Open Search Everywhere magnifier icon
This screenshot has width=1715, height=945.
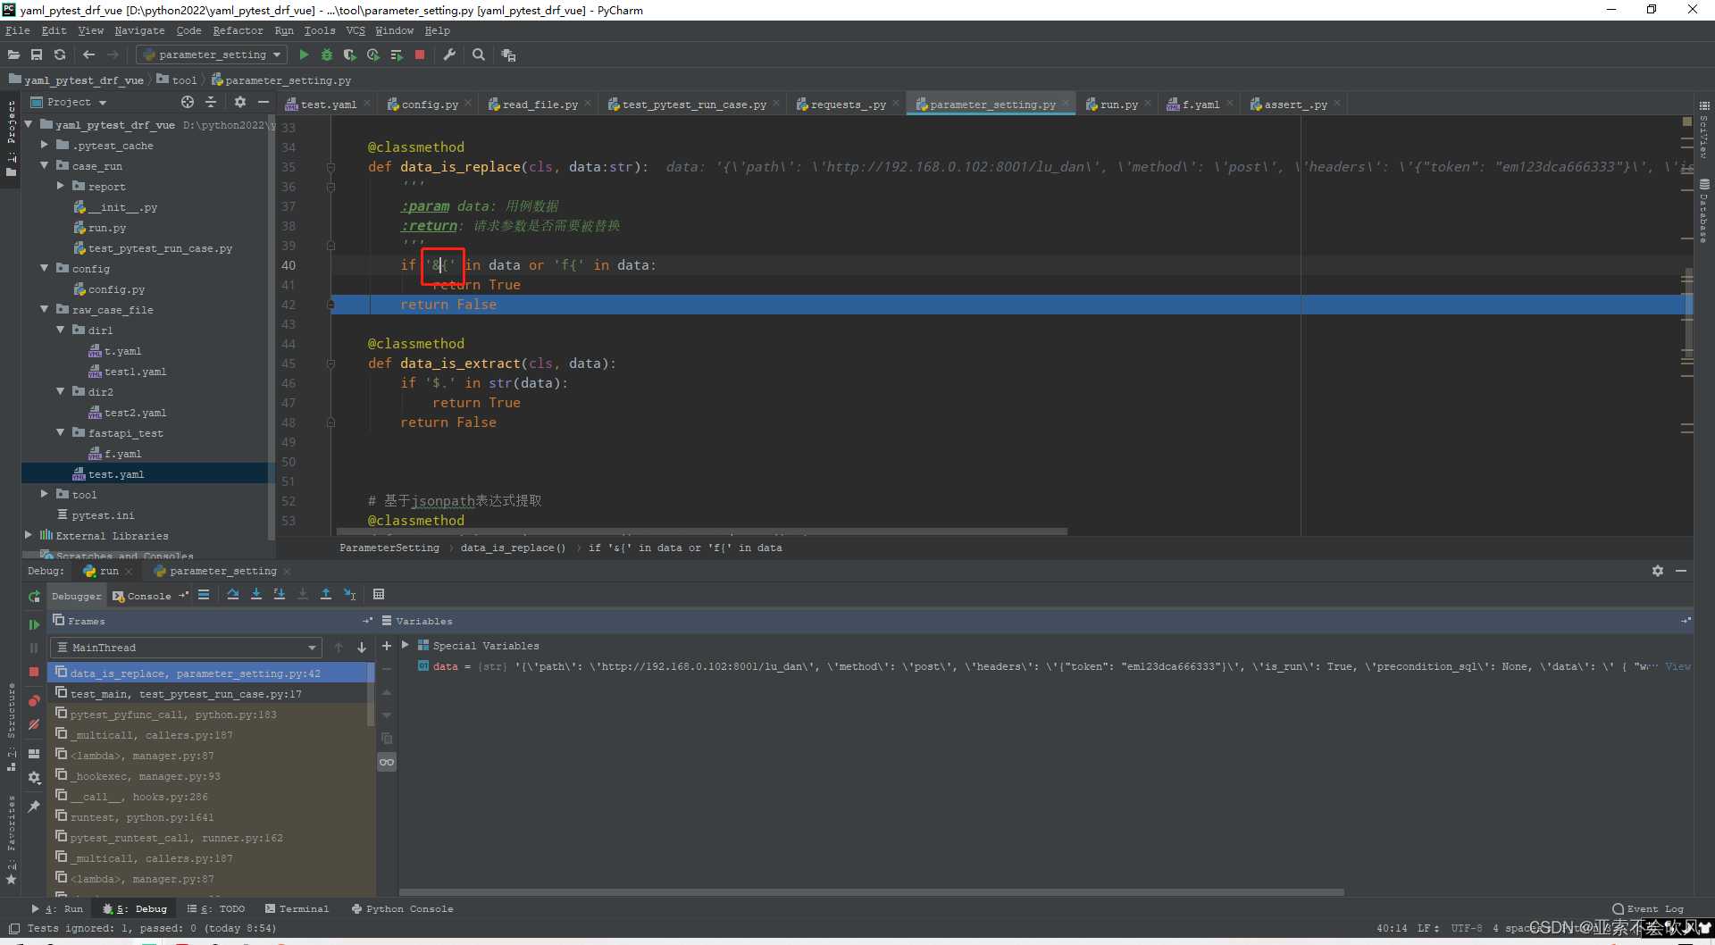pos(479,54)
